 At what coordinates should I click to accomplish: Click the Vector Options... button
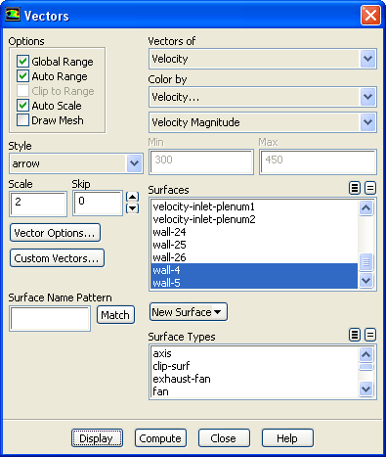coord(55,233)
